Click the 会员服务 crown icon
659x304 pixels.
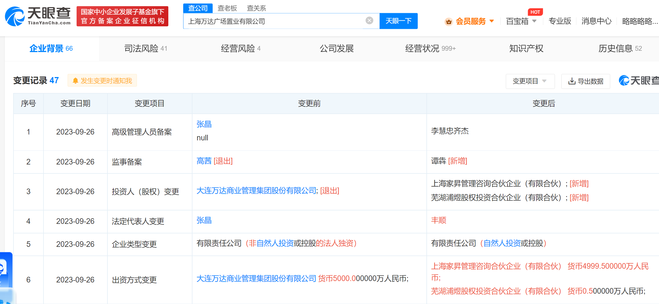(449, 21)
